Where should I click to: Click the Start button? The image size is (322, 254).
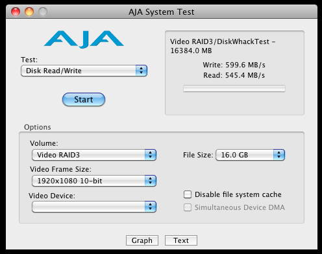tap(84, 99)
